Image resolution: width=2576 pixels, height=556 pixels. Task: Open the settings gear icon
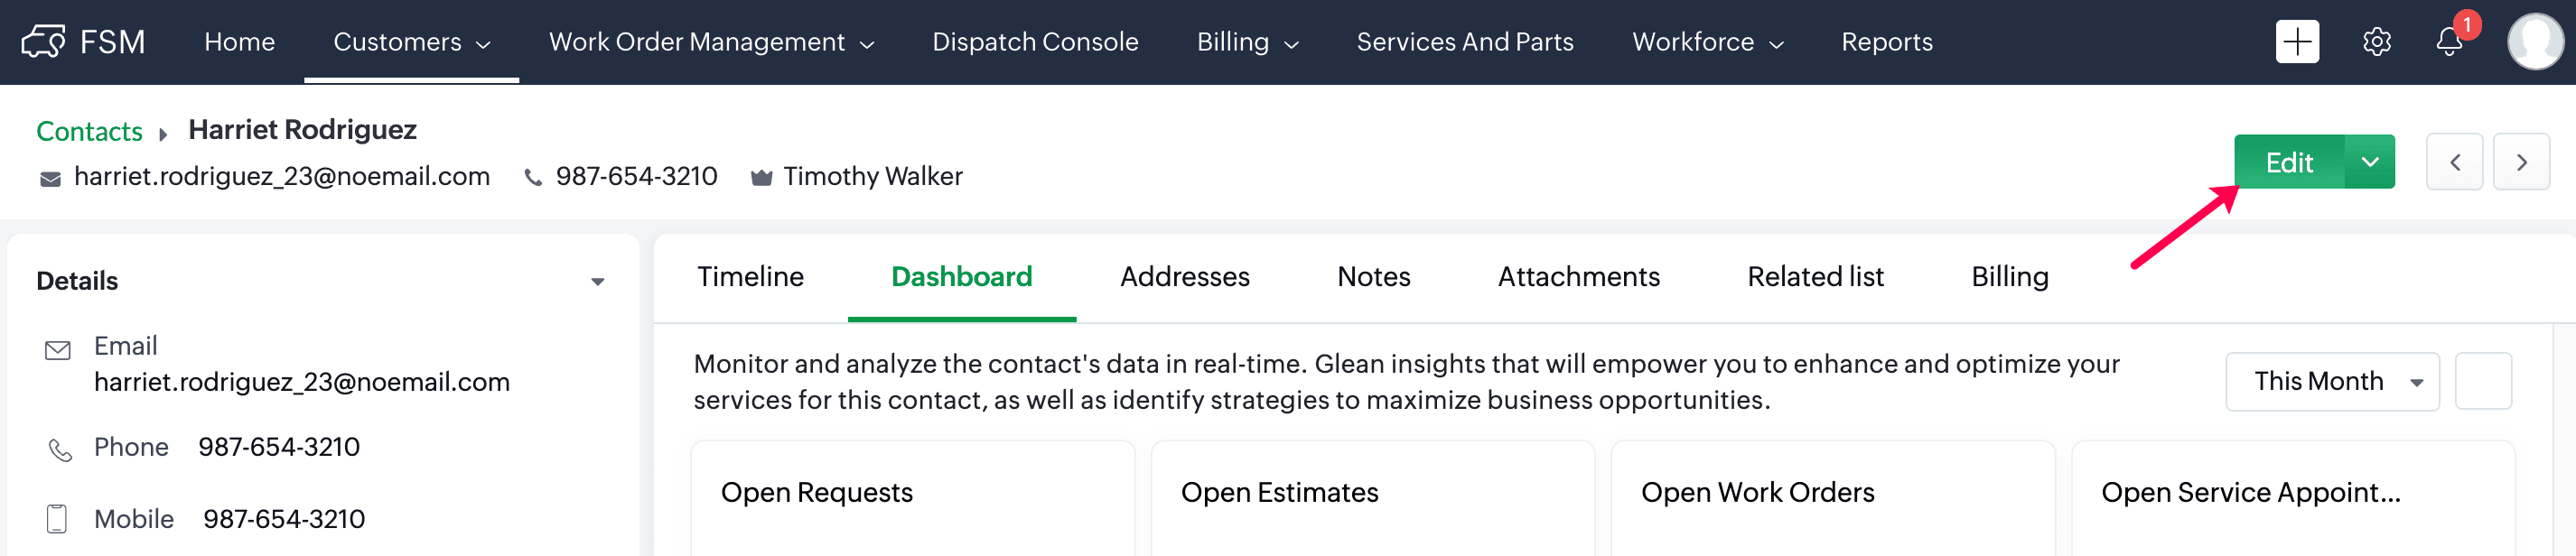point(2376,42)
